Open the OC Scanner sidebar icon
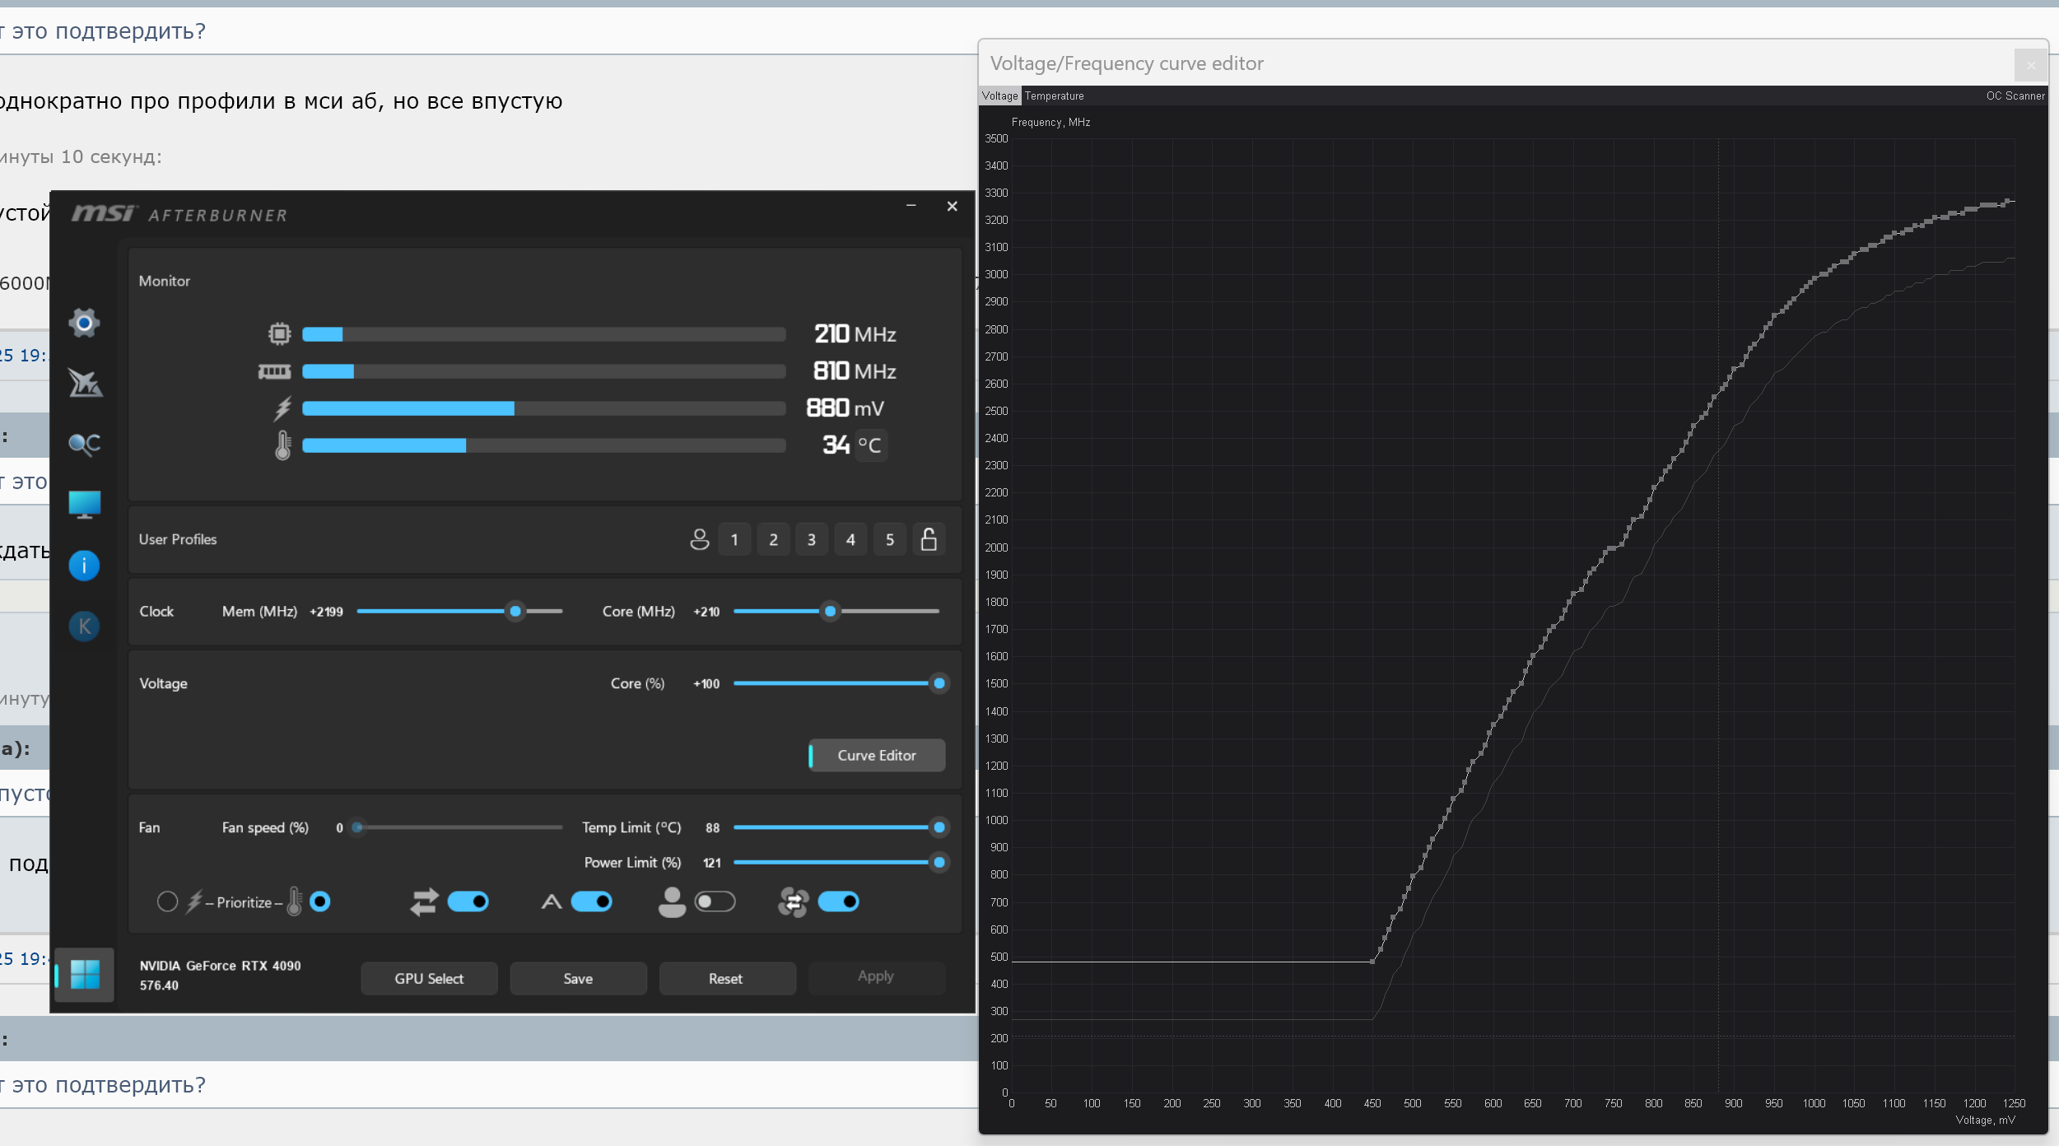 [x=84, y=444]
